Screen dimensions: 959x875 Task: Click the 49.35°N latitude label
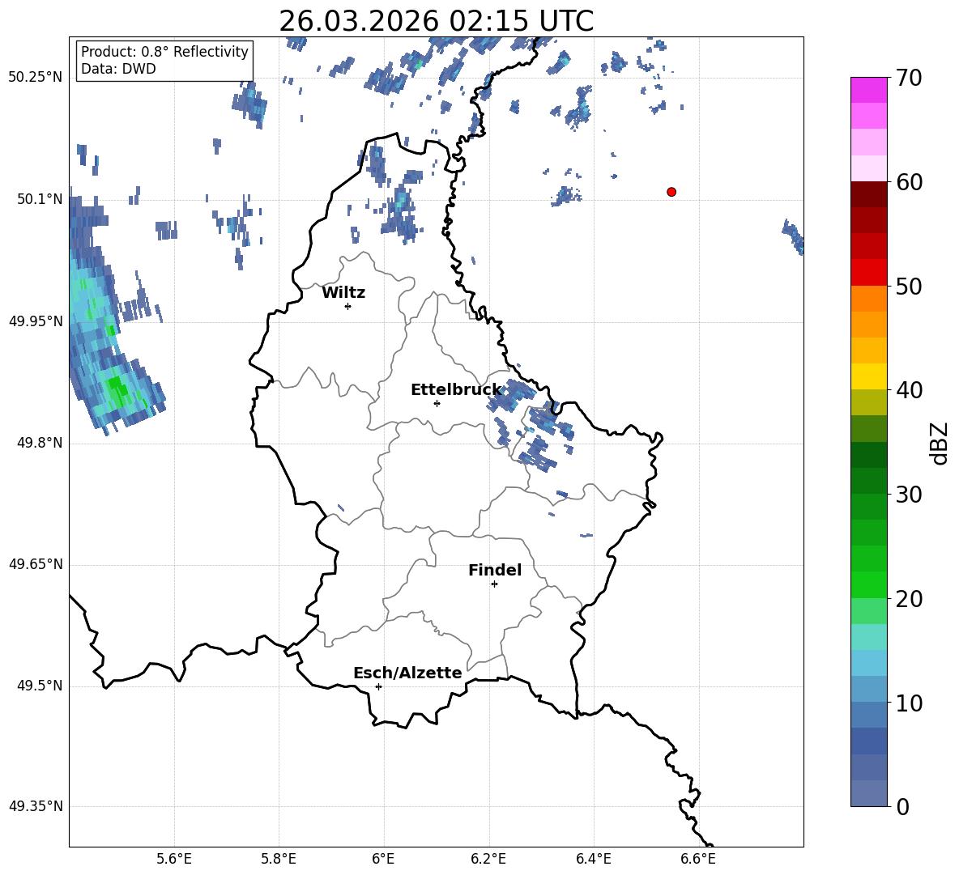click(x=36, y=806)
